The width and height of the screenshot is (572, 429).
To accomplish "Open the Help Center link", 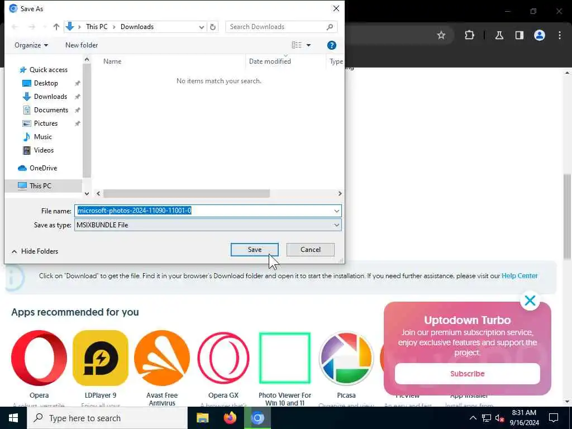I will point(519,276).
